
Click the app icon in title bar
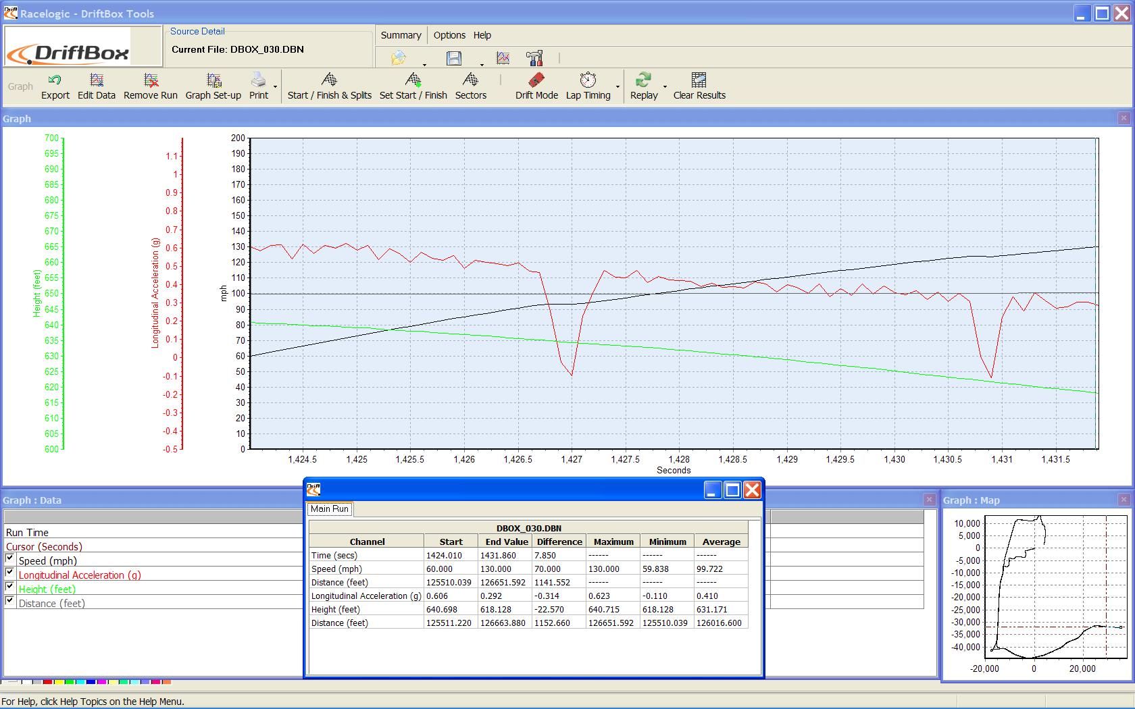coord(9,13)
